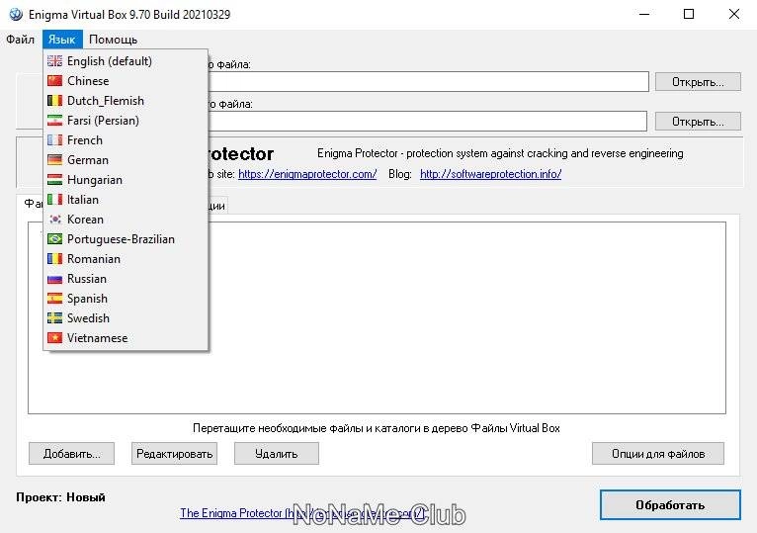Click the Russian flag icon
This screenshot has height=533, width=757.
click(x=54, y=279)
